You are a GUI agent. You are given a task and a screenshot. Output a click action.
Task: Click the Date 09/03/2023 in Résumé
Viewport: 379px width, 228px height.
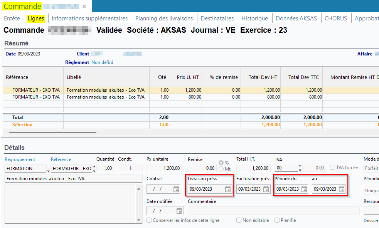click(29, 54)
